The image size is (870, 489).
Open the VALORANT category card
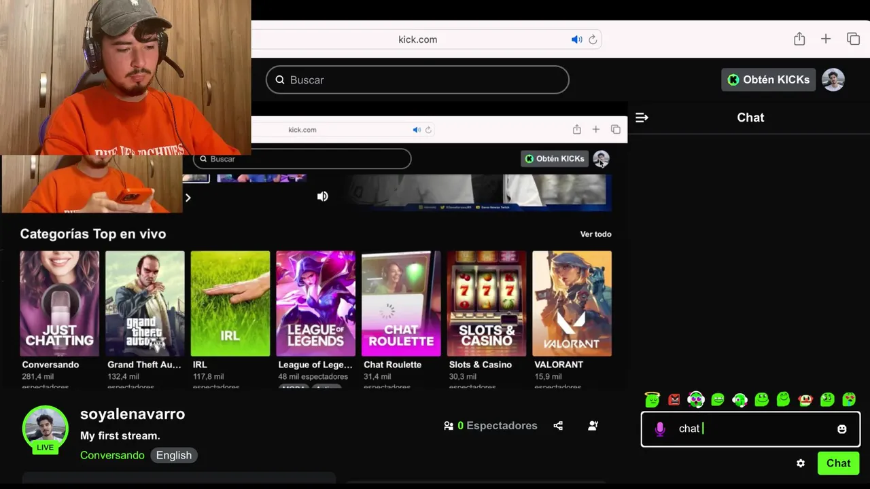(x=572, y=304)
